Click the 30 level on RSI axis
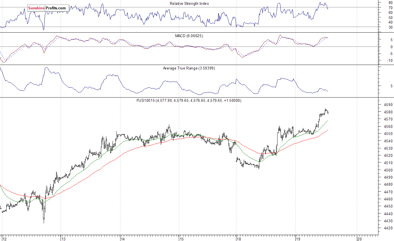Viewport: 394px width, 241px height. [x=391, y=27]
